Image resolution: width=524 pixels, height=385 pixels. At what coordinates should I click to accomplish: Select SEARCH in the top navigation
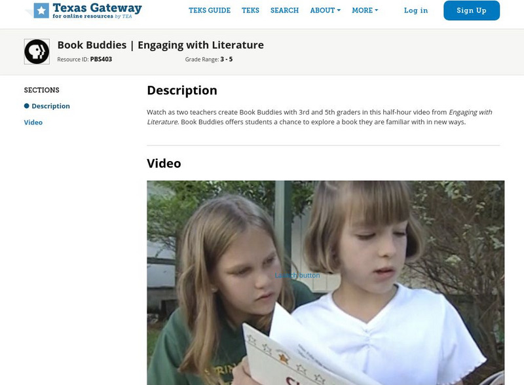(x=284, y=10)
